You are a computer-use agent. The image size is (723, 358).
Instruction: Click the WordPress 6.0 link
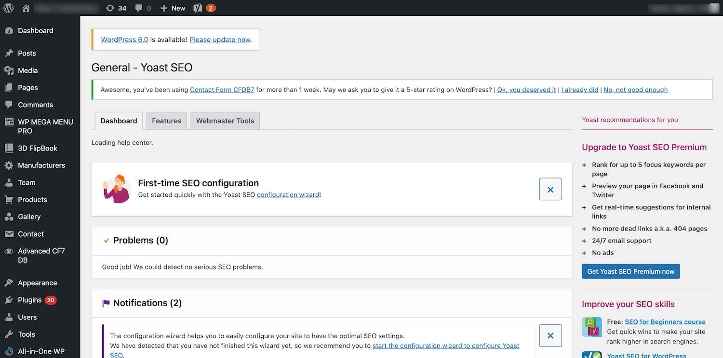[x=124, y=40]
